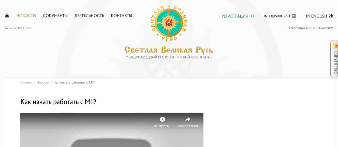The image size is (338, 147).
Task: Open the Кольцо сайтов side tab
Action: point(334,59)
